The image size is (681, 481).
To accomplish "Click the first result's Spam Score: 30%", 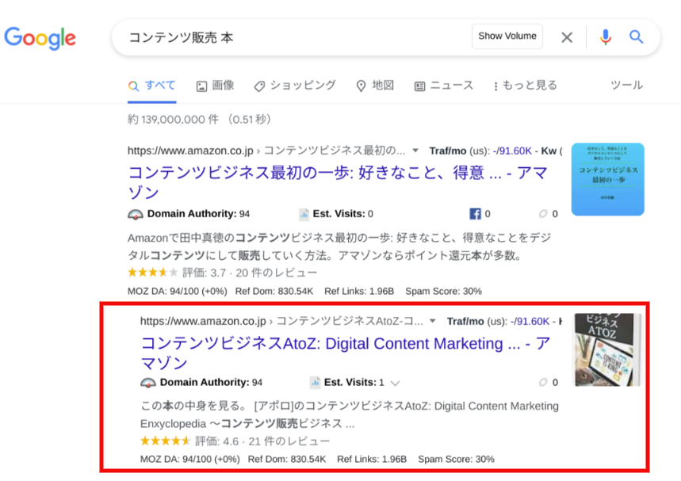I will coord(443,292).
